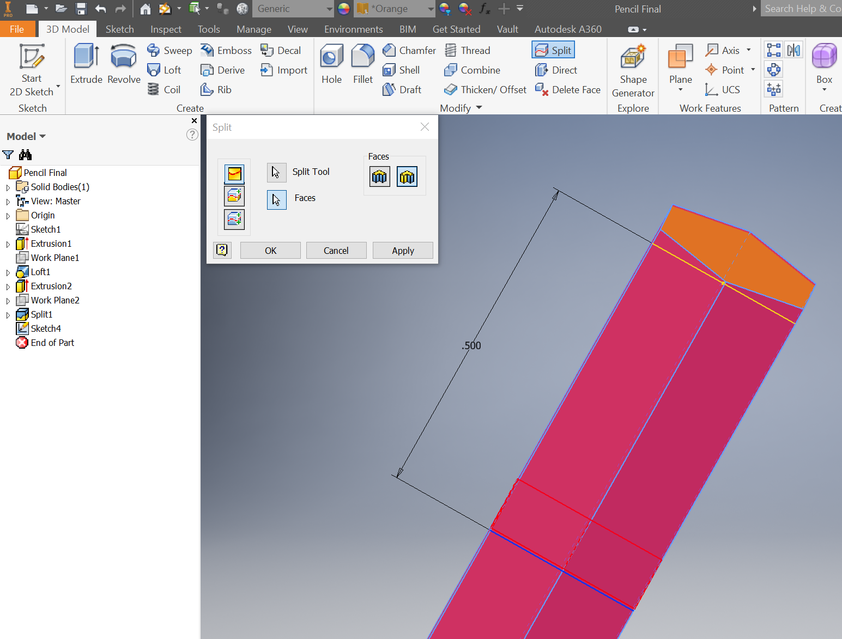Enable the Split Tool selector
This screenshot has height=639, width=842.
pyautogui.click(x=276, y=172)
